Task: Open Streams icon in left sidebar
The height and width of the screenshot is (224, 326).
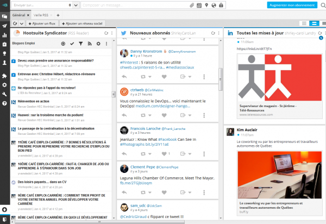Action: coord(4,16)
